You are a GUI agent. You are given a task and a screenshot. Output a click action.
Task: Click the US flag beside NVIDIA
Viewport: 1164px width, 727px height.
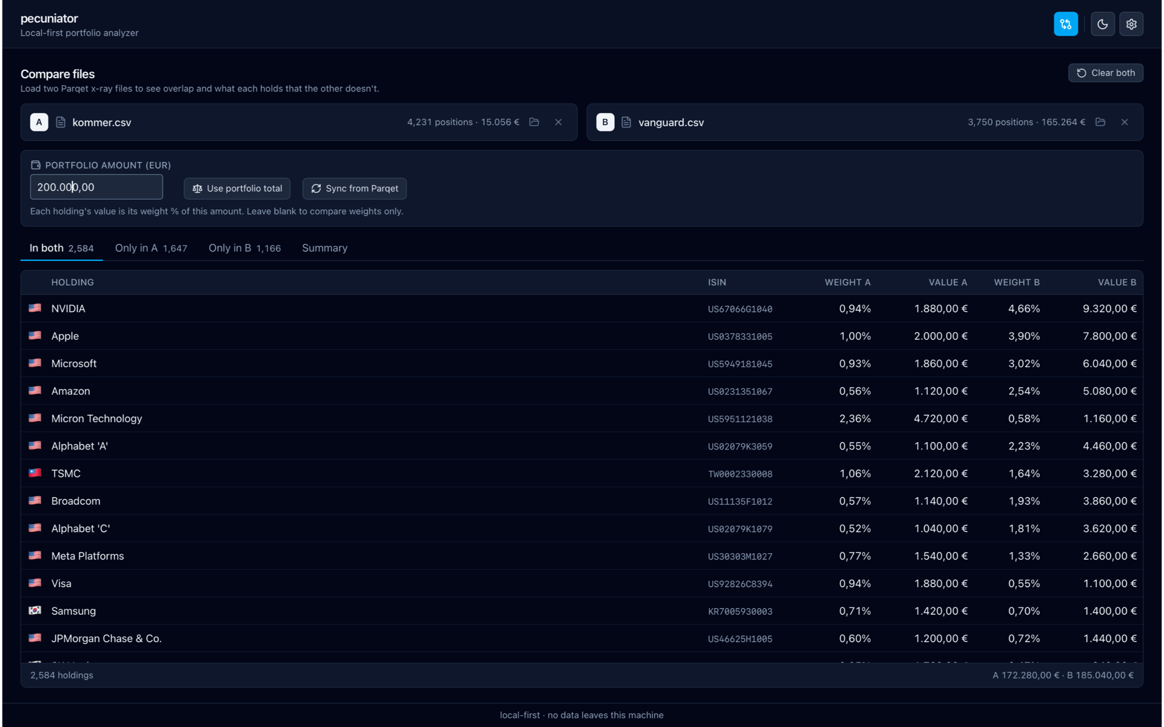[35, 308]
